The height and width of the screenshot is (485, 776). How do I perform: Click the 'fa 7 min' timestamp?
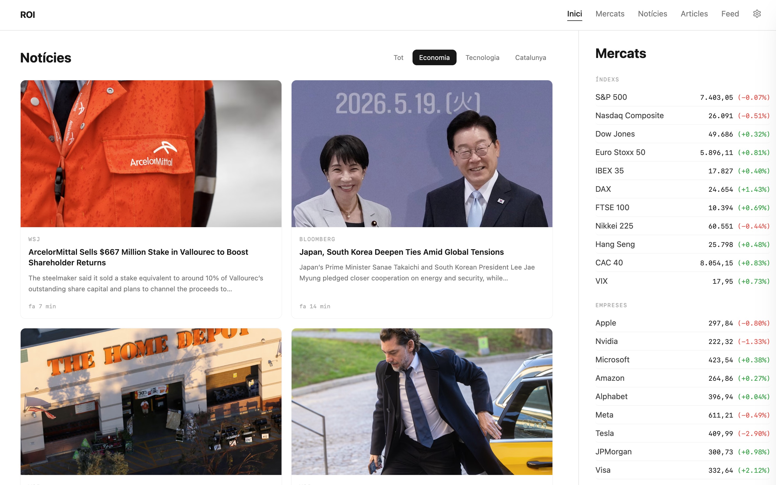pos(42,306)
